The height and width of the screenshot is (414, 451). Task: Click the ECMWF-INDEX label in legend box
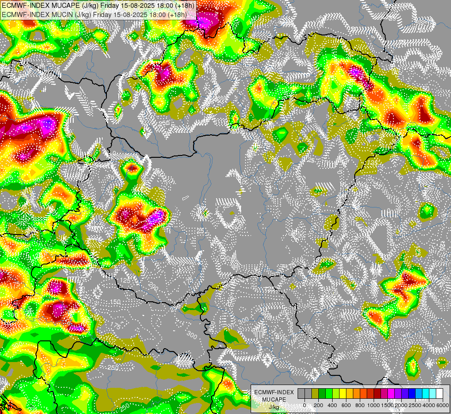pyautogui.click(x=274, y=392)
